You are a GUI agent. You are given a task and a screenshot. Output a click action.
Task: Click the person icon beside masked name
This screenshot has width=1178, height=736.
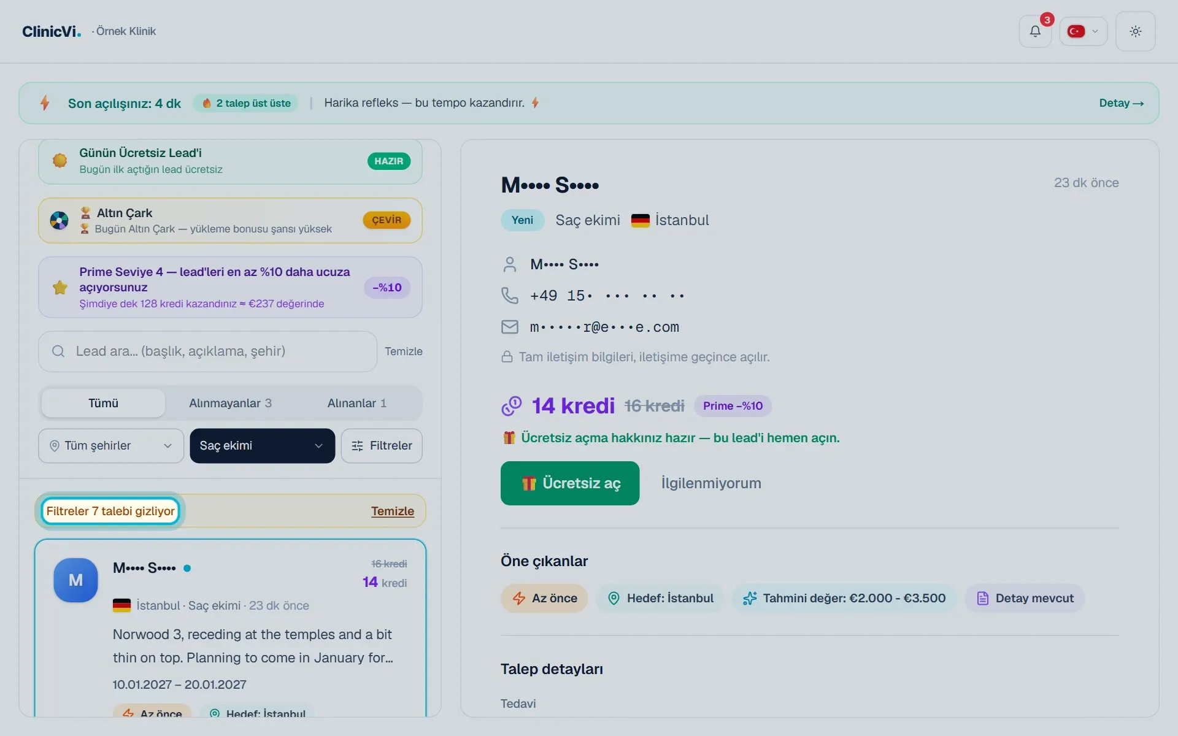[x=509, y=264]
